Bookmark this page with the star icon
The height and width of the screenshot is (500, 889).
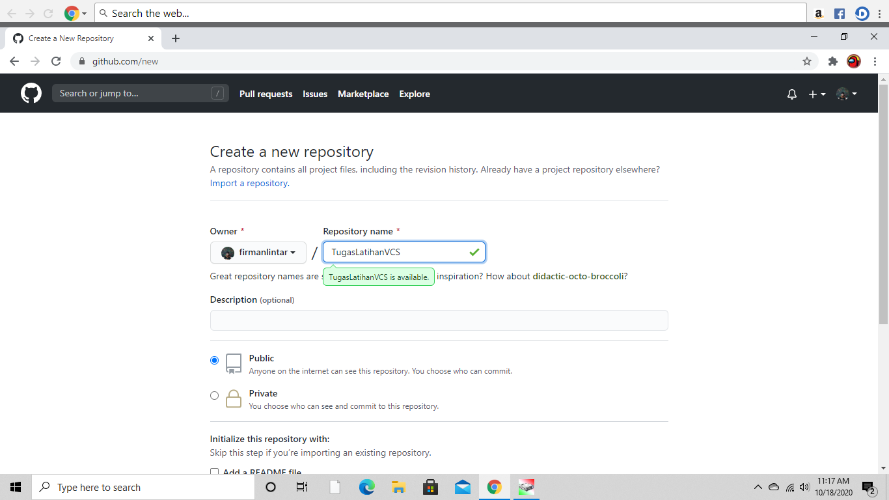pyautogui.click(x=807, y=61)
